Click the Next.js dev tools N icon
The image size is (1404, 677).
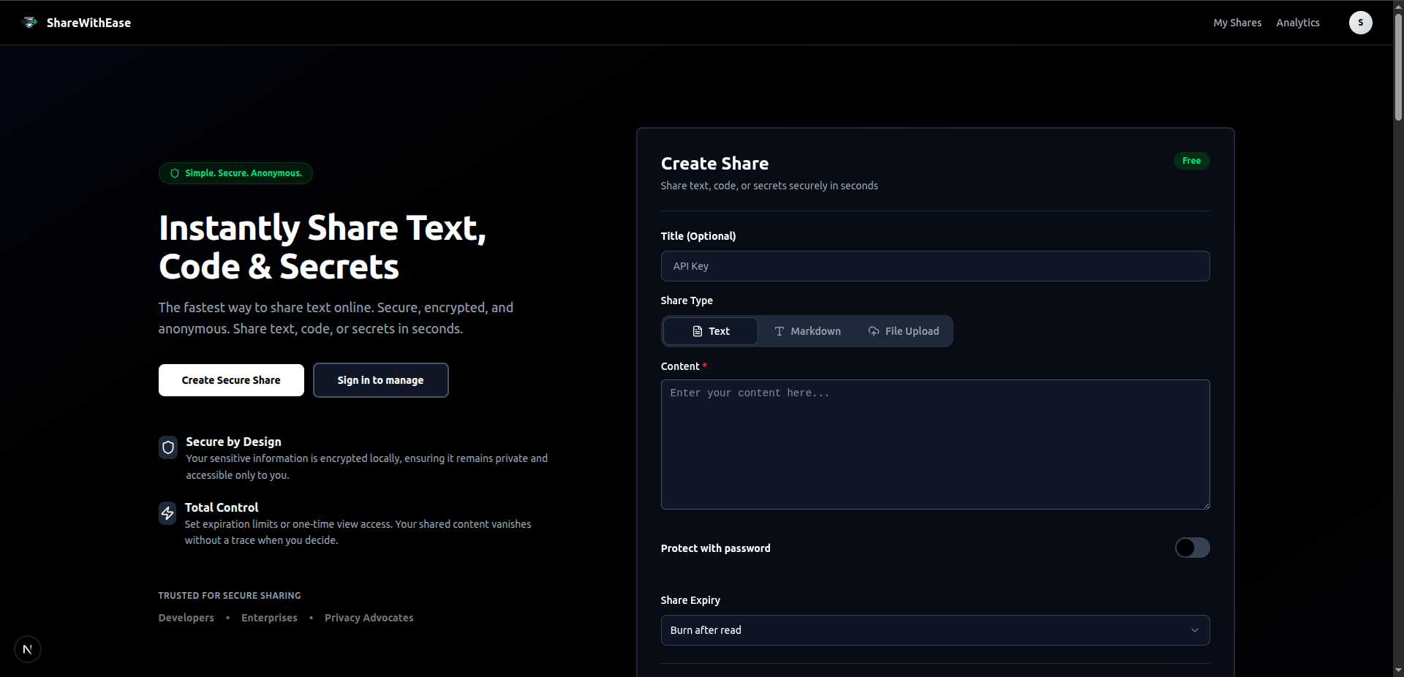tap(28, 649)
